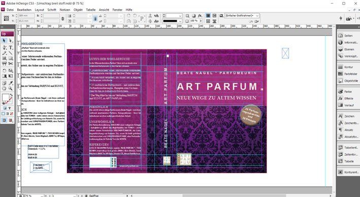Open the Ebenen layers panel
Screen dimensions: 360x197
tap(348, 49)
